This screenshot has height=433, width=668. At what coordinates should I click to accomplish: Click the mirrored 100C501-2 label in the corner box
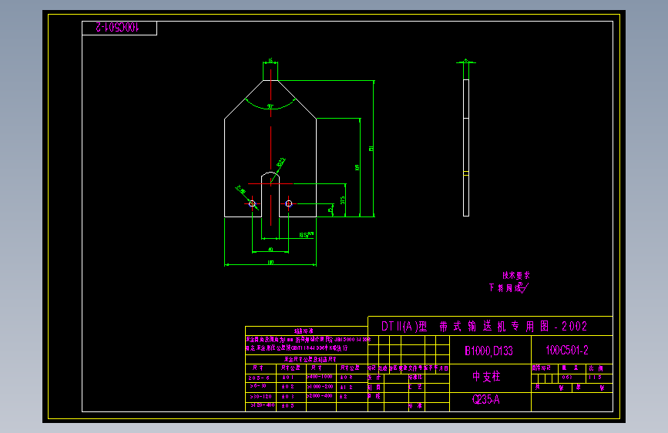click(x=118, y=27)
